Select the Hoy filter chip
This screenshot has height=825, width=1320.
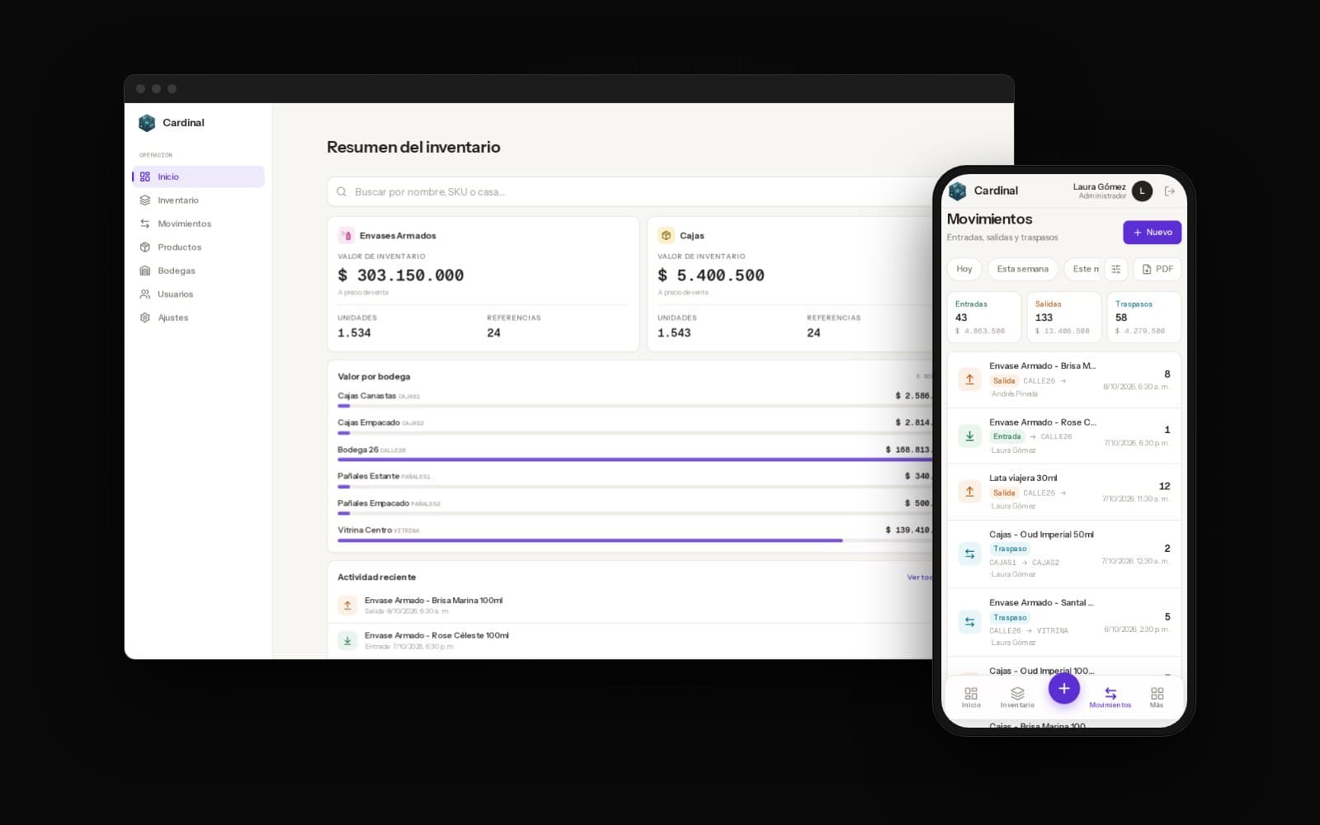tap(964, 269)
